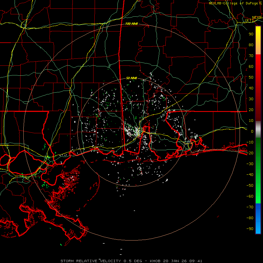Click the -60 value on velocity scale
Image resolution: width=263 pixels, height=263 pixels.
[250, 196]
